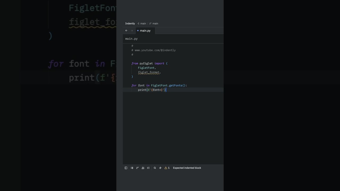Place cursor on 'from pyfiglet import (' line
The height and width of the screenshot is (191, 340).
pyautogui.click(x=150, y=63)
